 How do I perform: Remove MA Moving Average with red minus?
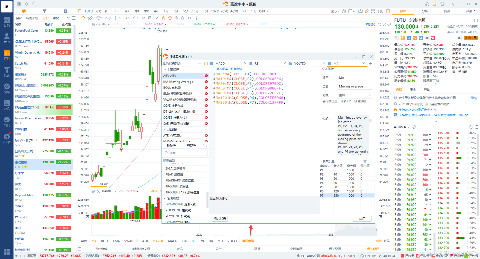coord(206,82)
